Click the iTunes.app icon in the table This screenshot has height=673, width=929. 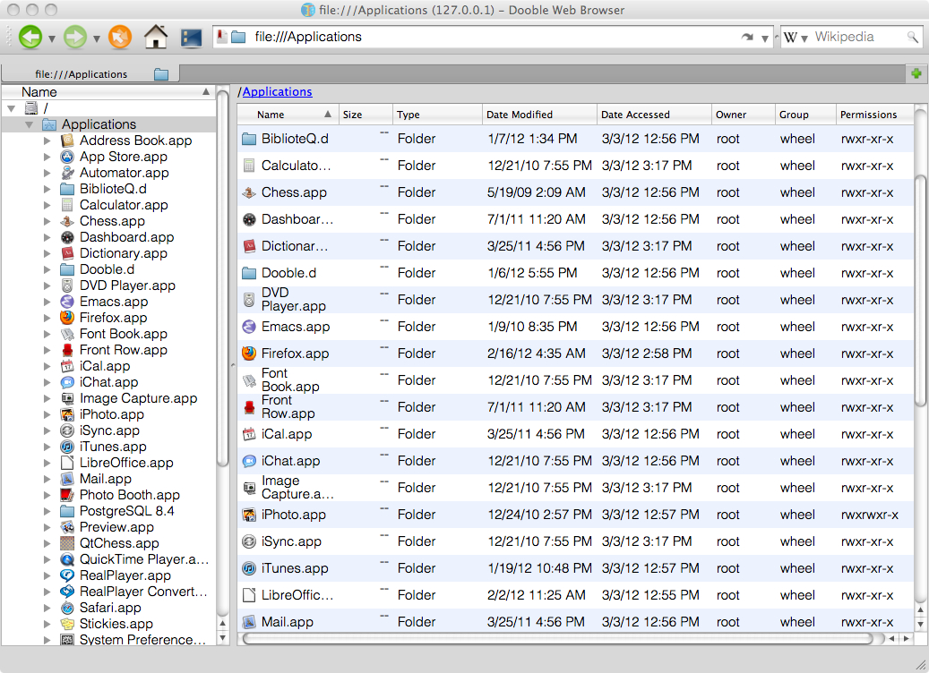pos(249,568)
